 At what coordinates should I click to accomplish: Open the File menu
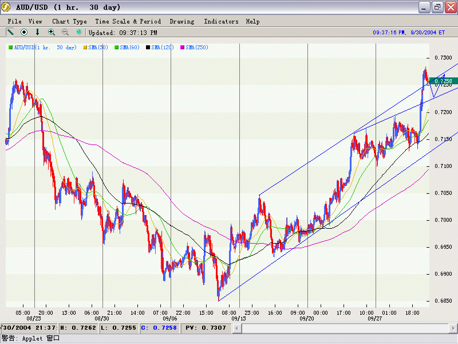coord(15,21)
